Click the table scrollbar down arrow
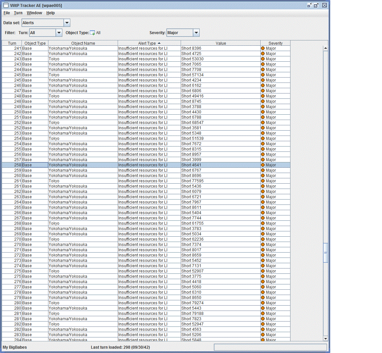 [x=326, y=339]
